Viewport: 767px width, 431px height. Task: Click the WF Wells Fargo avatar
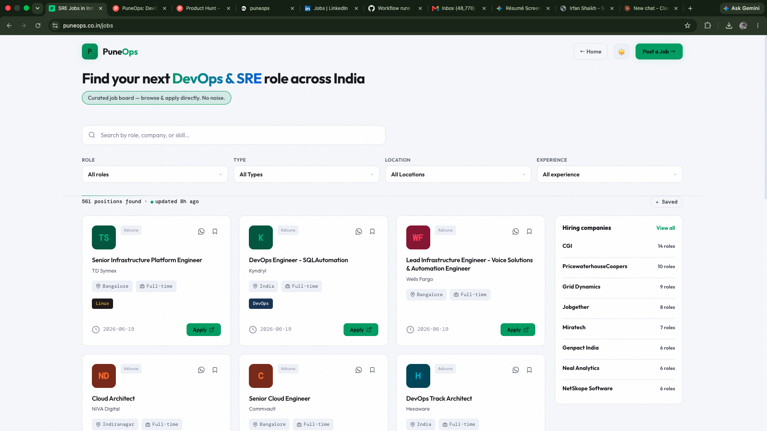(418, 237)
